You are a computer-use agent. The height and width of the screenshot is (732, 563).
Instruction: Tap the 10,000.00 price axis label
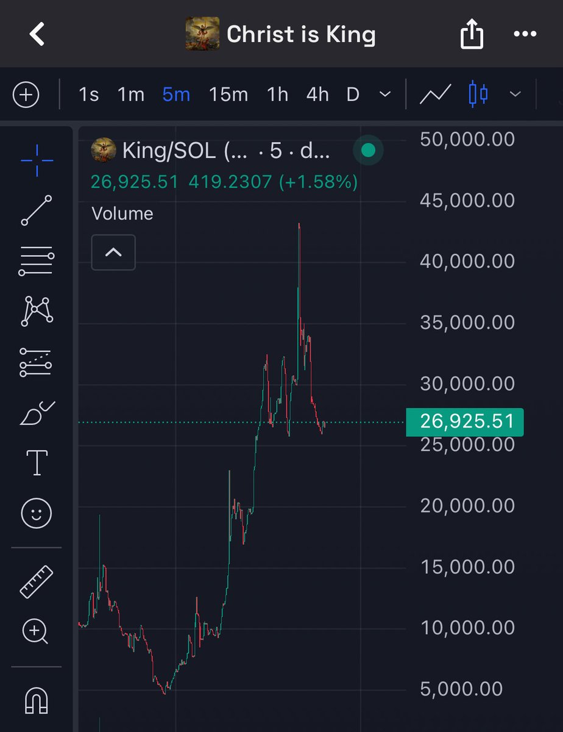coord(467,628)
